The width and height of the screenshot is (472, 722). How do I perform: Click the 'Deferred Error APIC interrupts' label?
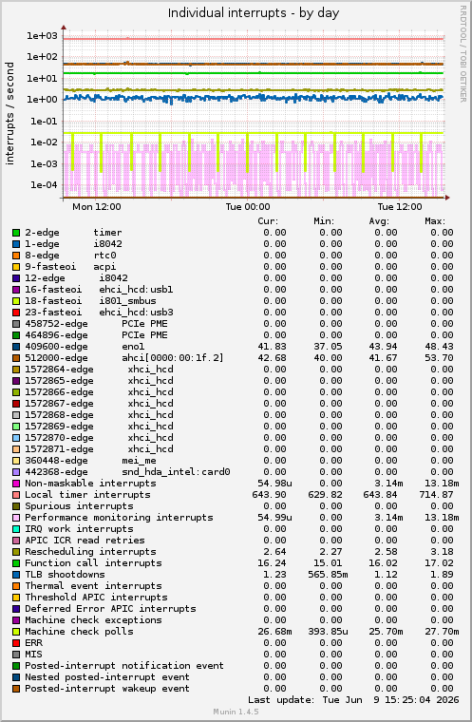[x=110, y=609]
